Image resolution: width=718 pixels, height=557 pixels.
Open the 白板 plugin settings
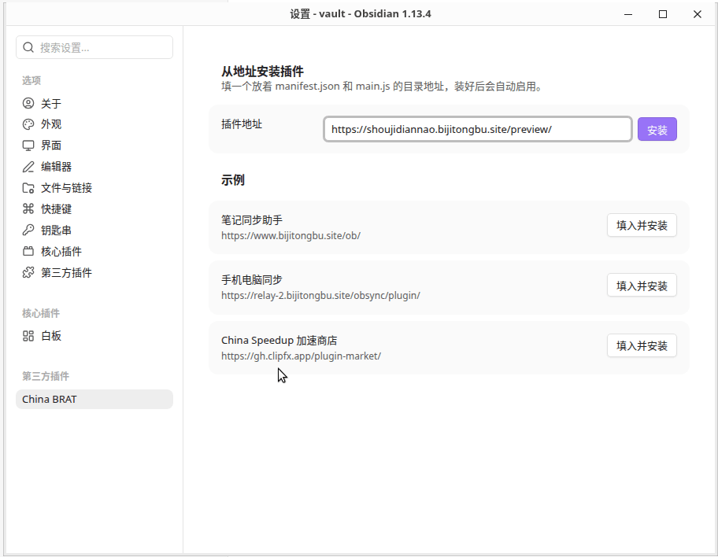pyautogui.click(x=94, y=336)
